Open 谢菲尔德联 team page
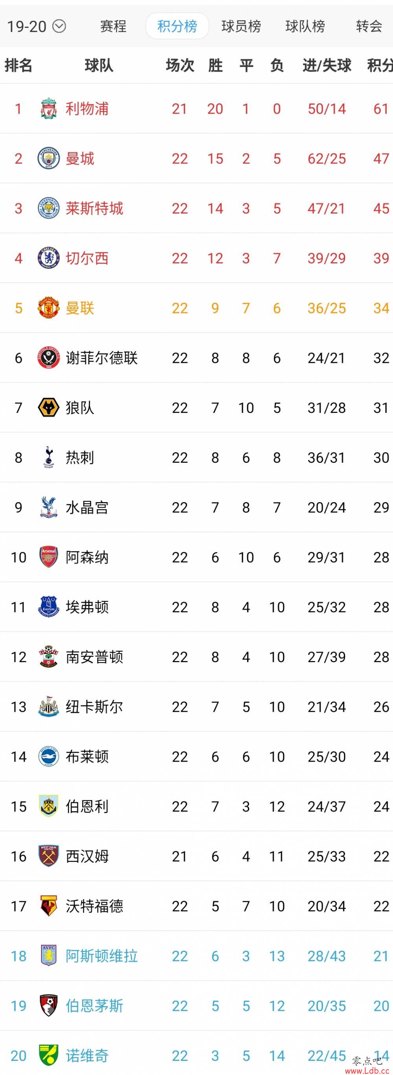Viewport: 393px width, 1075px height. (x=102, y=358)
